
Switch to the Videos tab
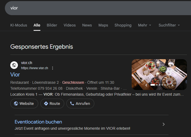(x=70, y=25)
